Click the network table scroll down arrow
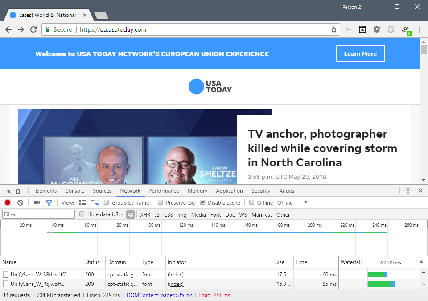The width and height of the screenshot is (428, 301). point(424,285)
